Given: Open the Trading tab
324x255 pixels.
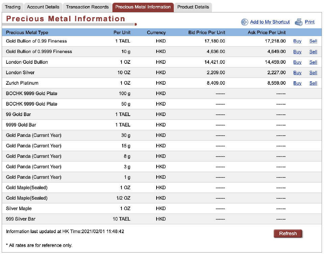Looking at the screenshot, I should (13, 7).
